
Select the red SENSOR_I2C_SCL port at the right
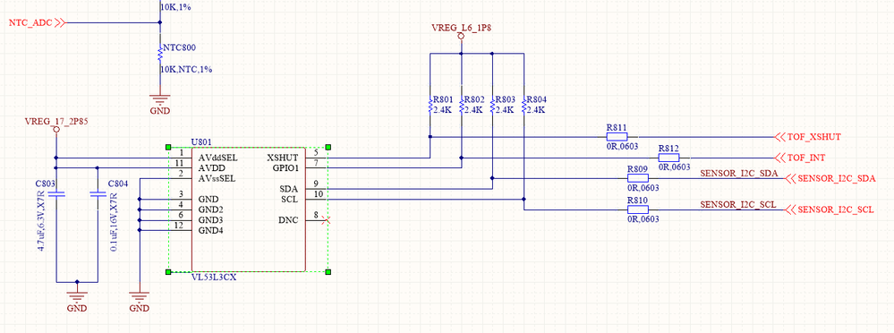[830, 209]
